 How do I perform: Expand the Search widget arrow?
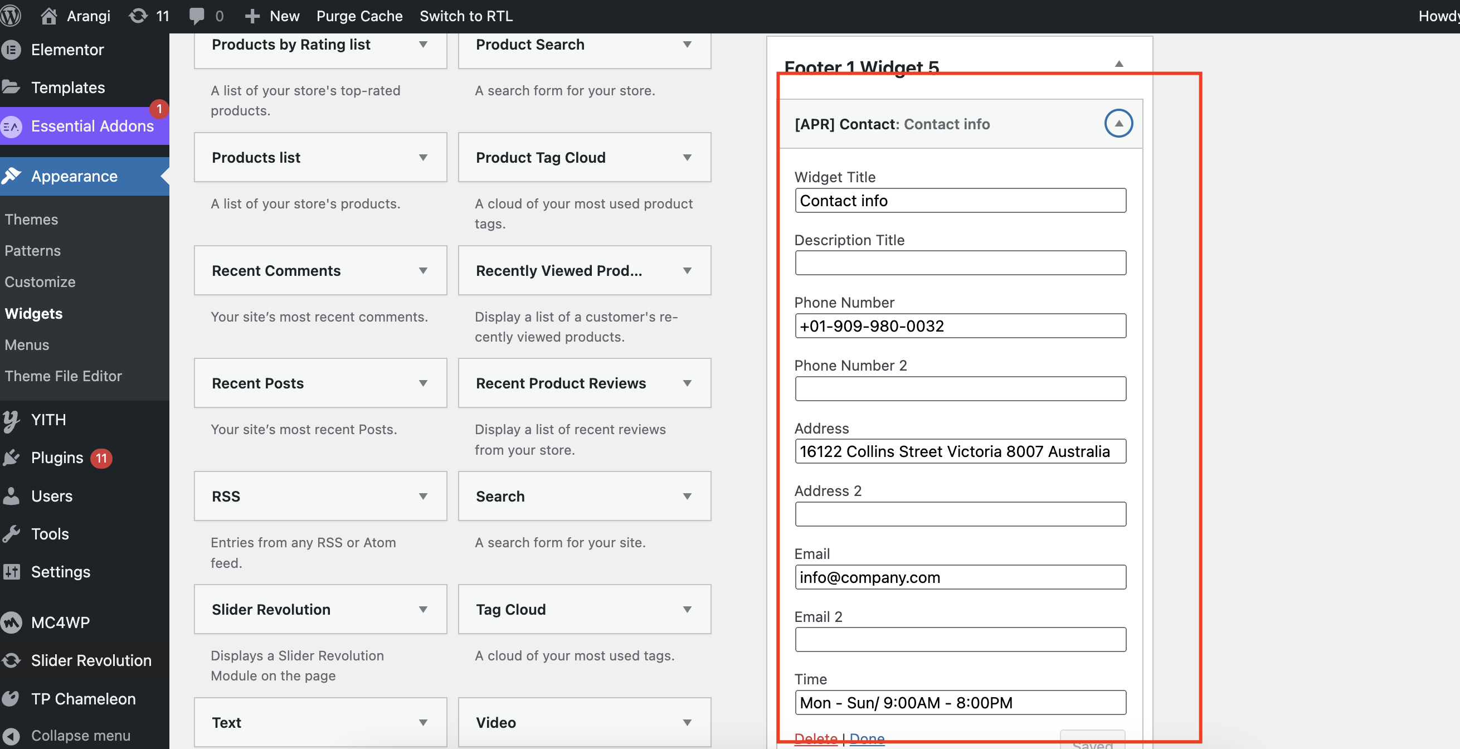click(x=687, y=496)
